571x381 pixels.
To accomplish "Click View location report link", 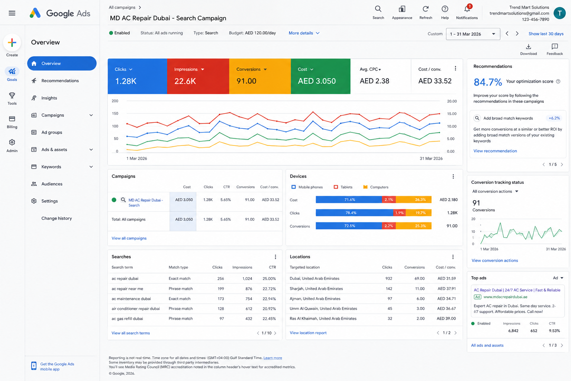I will pos(308,333).
